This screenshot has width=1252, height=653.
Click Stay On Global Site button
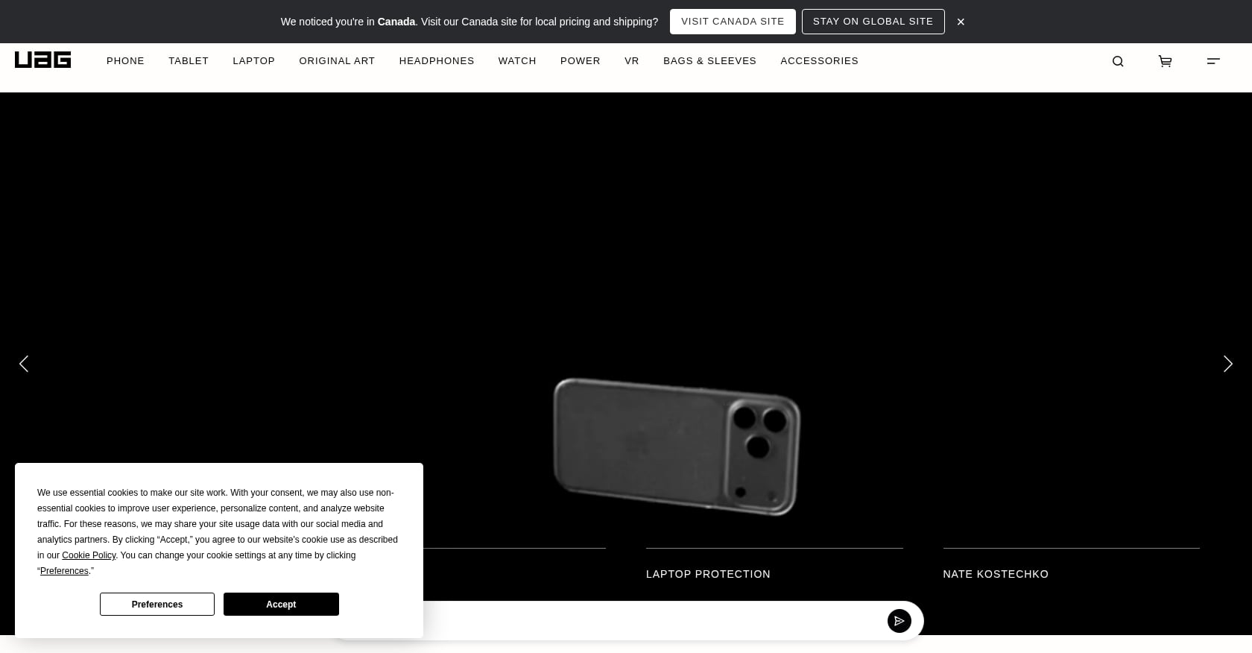pos(873,22)
